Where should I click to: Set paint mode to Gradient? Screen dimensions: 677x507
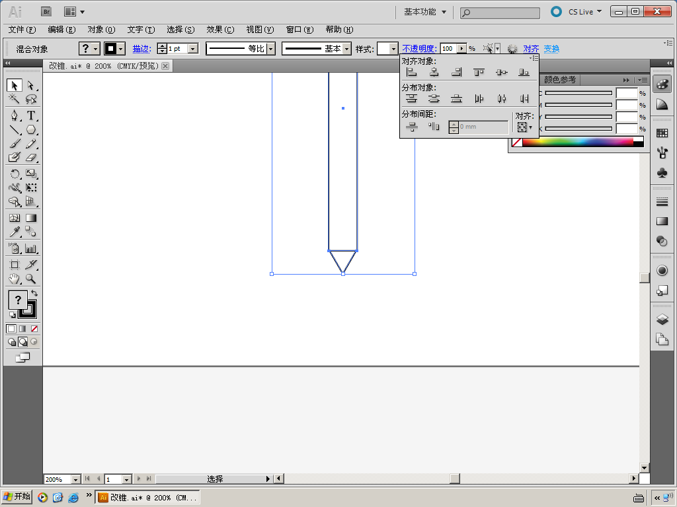22,329
